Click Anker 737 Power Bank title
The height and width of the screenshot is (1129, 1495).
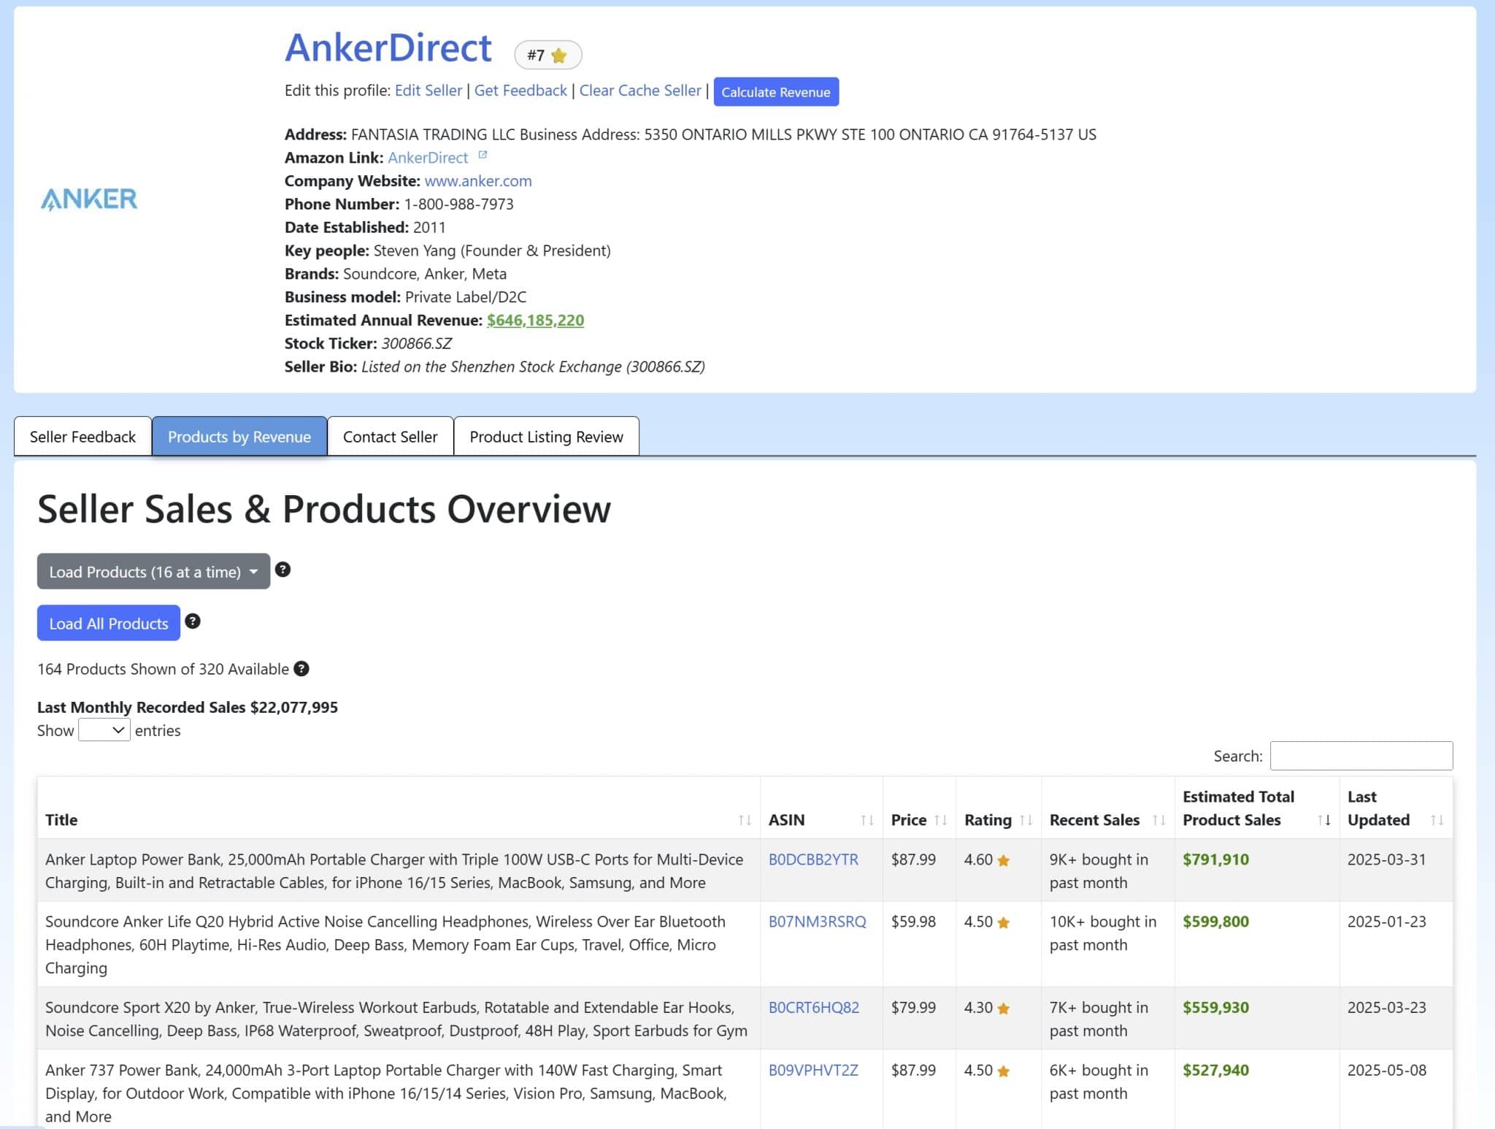pyautogui.click(x=386, y=1093)
